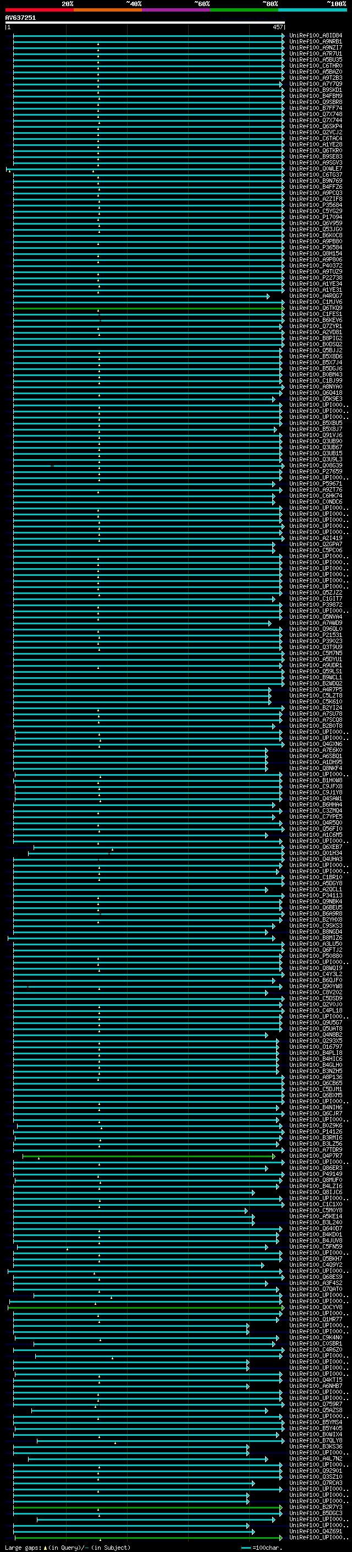
Task: Click the green ~80% identity legend segment
Action: pyautogui.click(x=244, y=10)
